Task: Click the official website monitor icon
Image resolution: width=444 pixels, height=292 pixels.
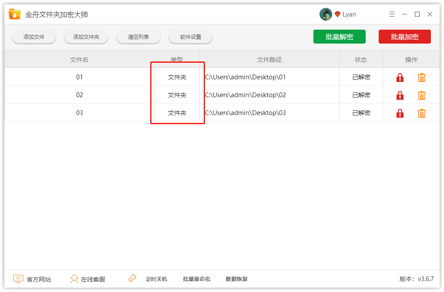Action: [x=18, y=279]
